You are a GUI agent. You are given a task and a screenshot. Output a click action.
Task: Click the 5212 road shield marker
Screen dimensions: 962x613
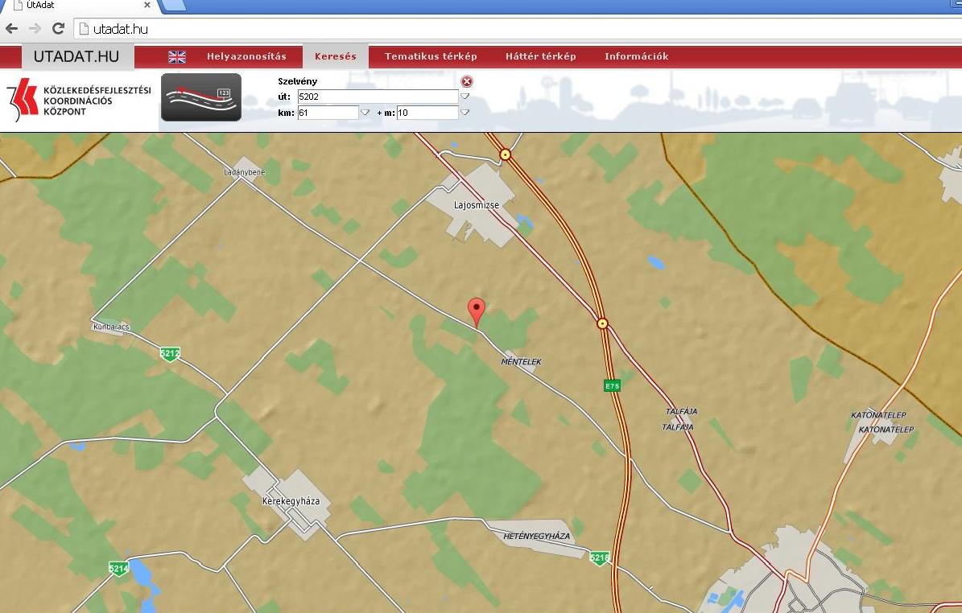[169, 353]
